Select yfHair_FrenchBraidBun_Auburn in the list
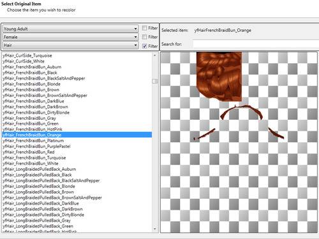The width and height of the screenshot is (319, 239). pos(32,67)
